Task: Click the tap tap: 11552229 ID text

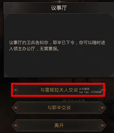Action: pos(90,92)
